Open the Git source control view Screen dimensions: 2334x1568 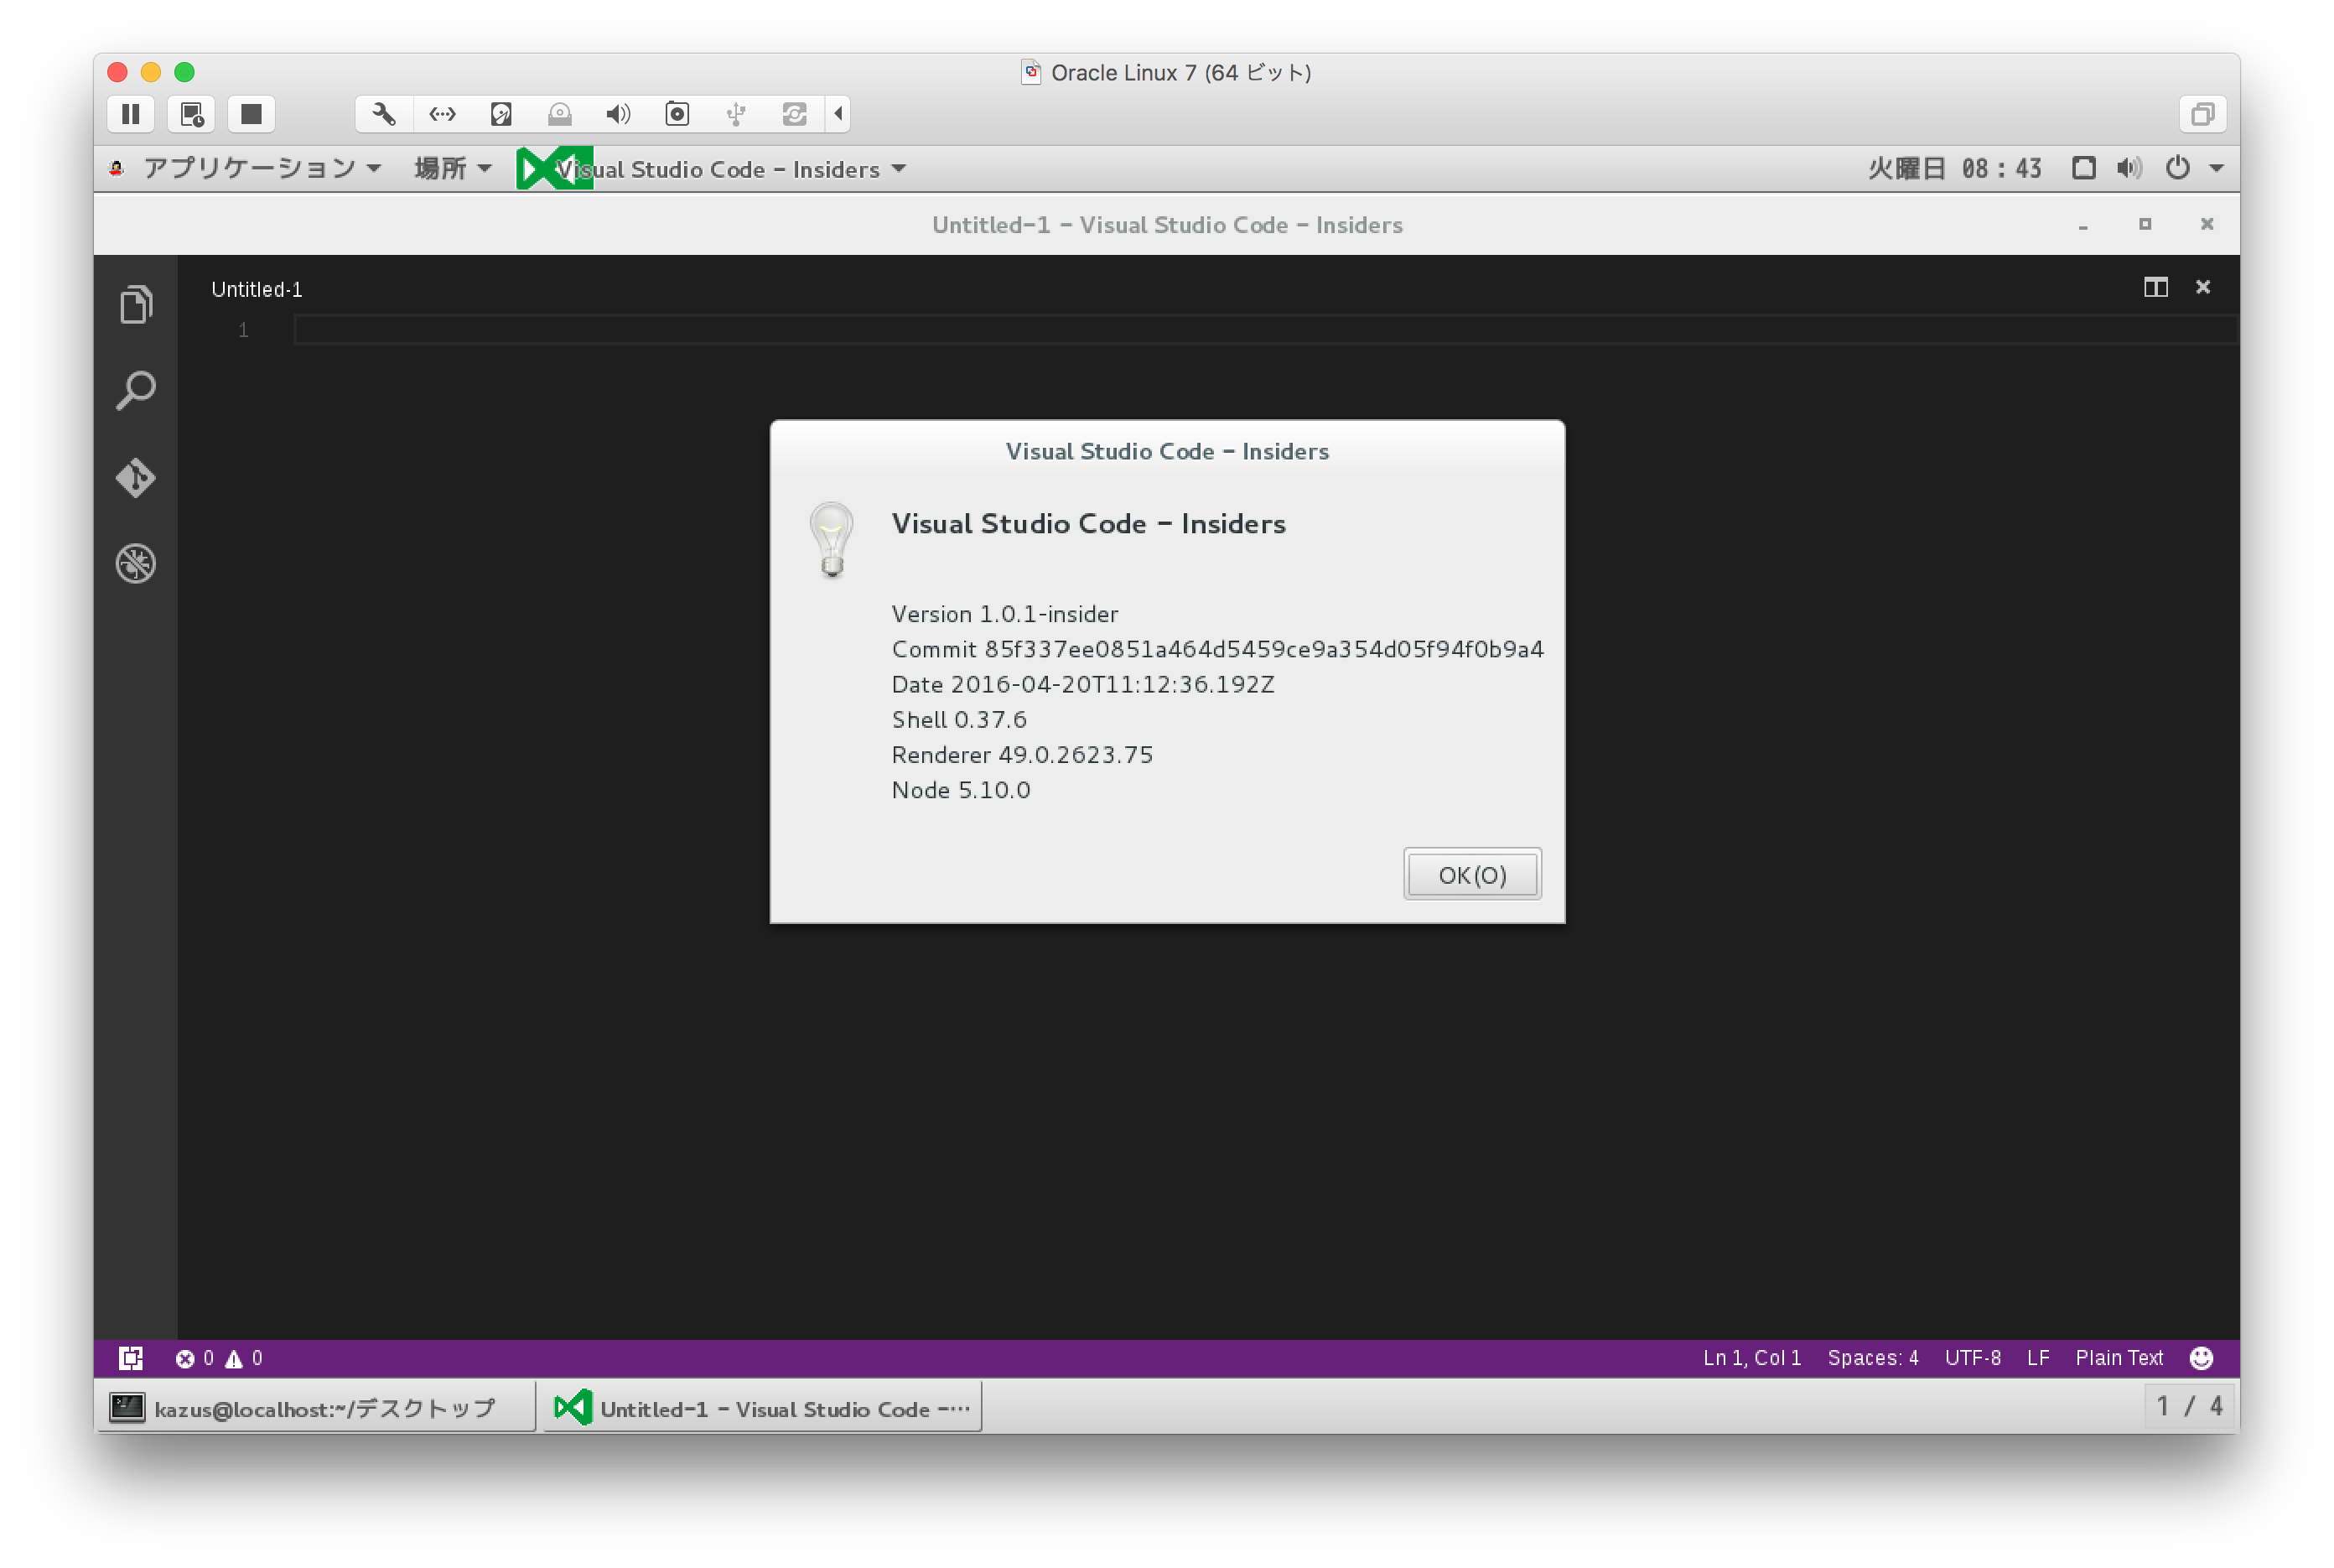tap(136, 477)
